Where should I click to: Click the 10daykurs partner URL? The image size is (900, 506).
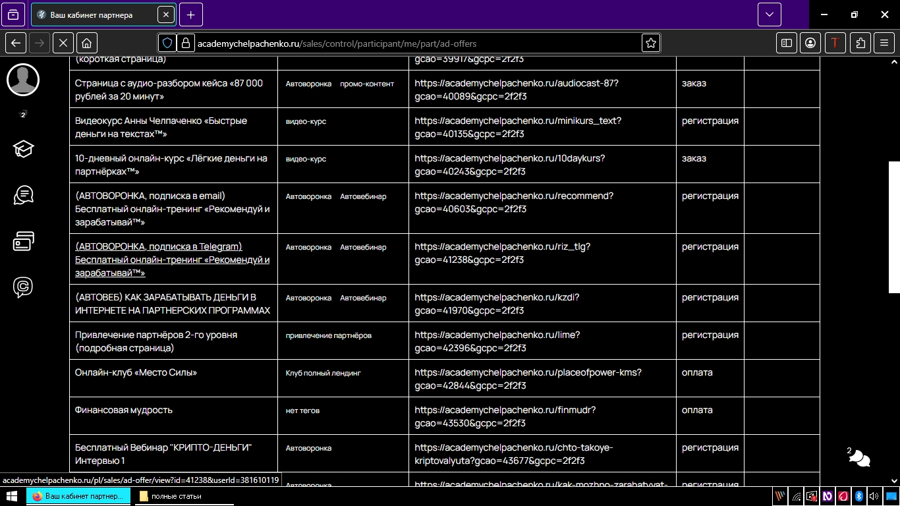click(x=510, y=165)
